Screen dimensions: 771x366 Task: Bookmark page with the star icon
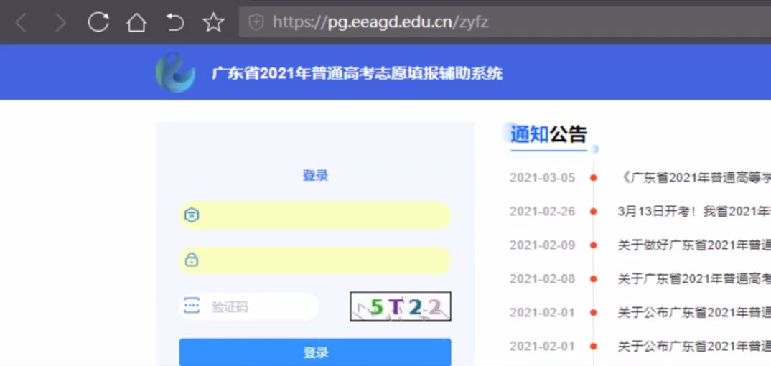tap(213, 23)
